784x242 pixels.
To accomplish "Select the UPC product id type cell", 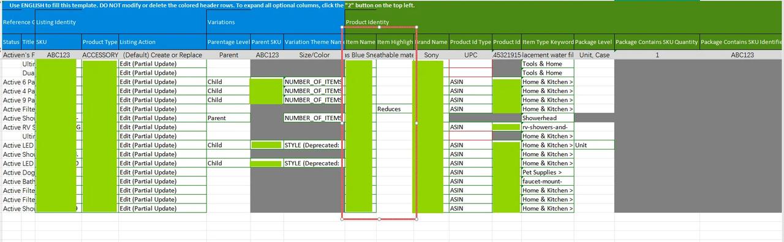I will click(x=470, y=55).
